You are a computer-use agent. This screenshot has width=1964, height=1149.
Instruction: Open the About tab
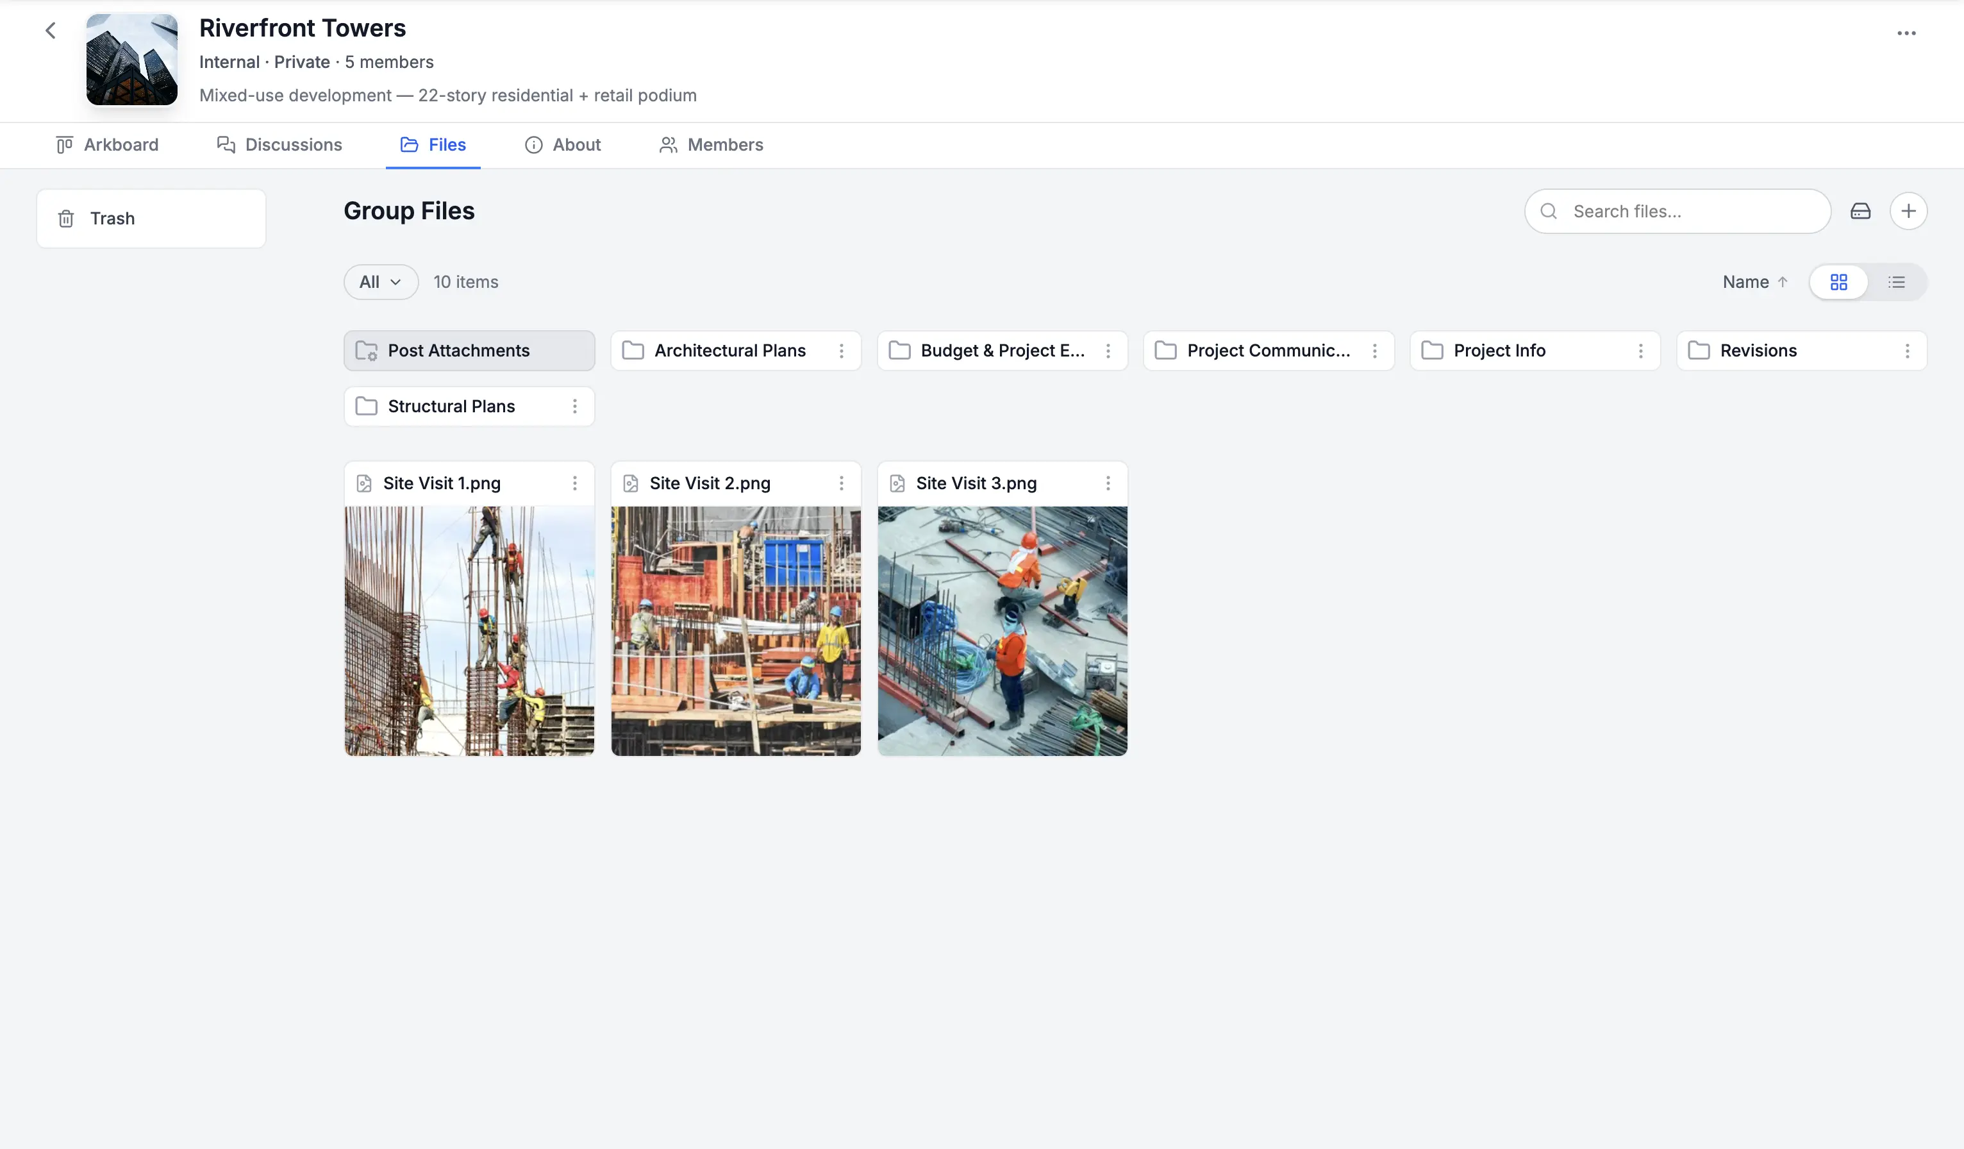[563, 145]
